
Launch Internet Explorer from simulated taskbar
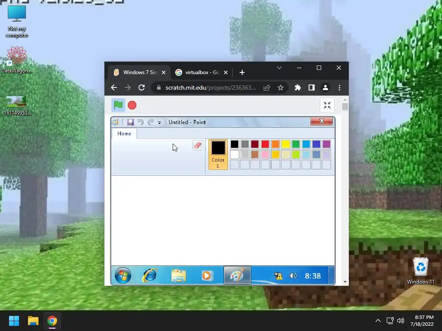coord(150,275)
